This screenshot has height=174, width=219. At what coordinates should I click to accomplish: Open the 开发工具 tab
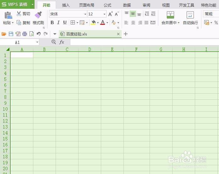(x=187, y=5)
